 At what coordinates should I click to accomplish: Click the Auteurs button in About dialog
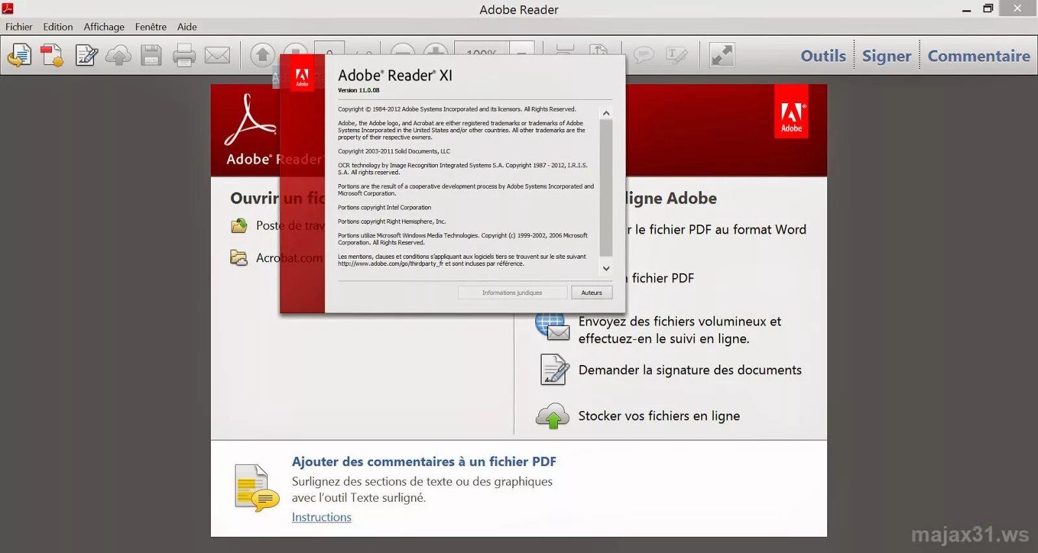click(x=592, y=293)
